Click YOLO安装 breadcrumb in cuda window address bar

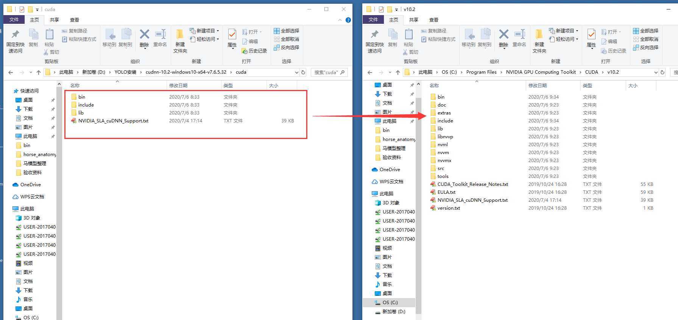pos(125,72)
